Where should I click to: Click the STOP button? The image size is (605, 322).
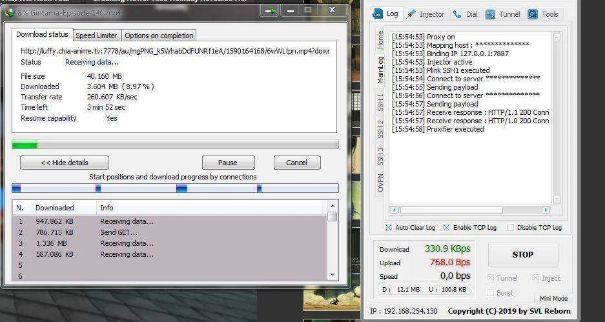coord(523,254)
